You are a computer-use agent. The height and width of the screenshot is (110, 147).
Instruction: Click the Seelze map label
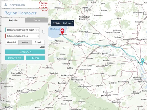pos(111,55)
